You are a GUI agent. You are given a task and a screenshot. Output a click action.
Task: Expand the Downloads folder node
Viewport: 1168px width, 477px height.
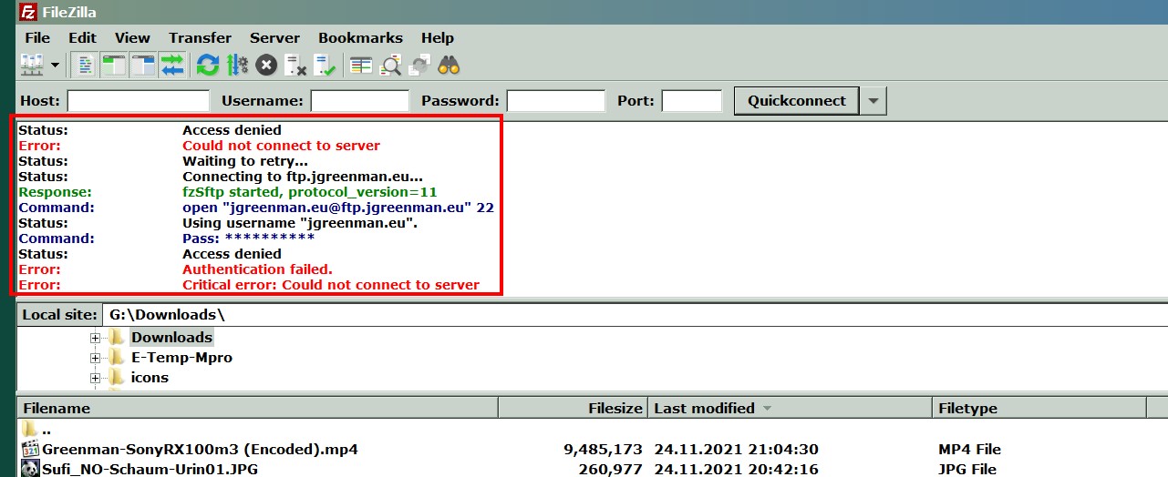pos(95,338)
